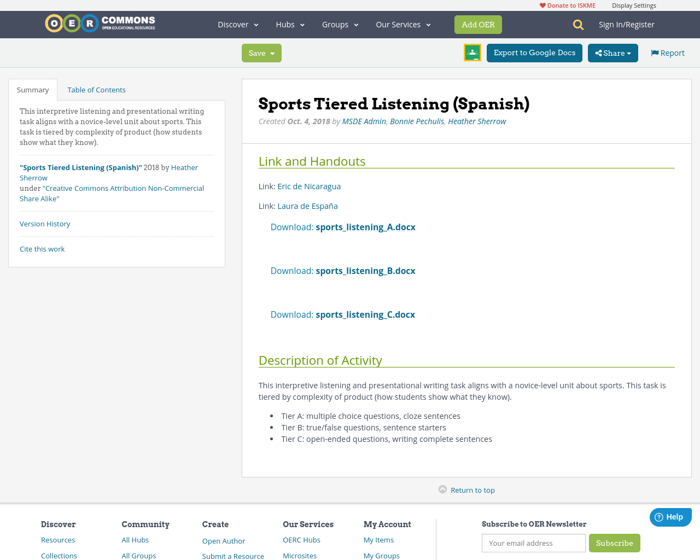Viewport: 700px width, 560px height.
Task: Expand the Our Services menu
Action: pyautogui.click(x=402, y=24)
